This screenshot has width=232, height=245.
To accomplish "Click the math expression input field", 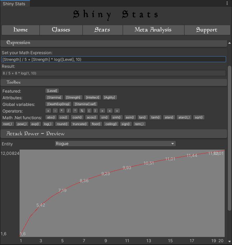I will (x=114, y=59).
